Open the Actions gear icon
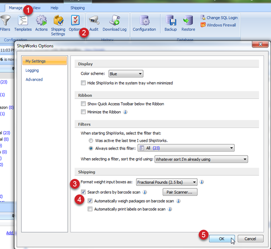The width and height of the screenshot is (271, 249). coord(41,20)
